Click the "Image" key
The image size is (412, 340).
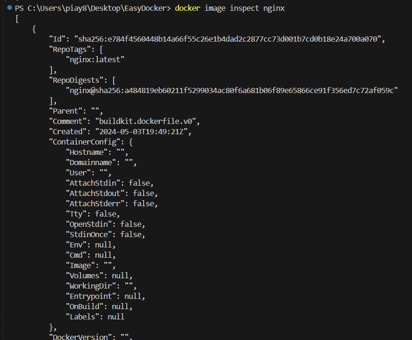click(x=80, y=266)
